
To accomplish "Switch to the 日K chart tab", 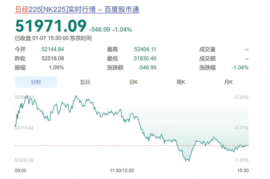I will point(133,82).
